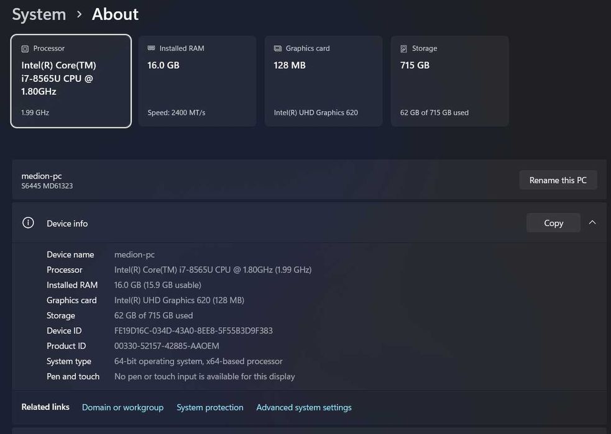Click the Pen and touch value text
The height and width of the screenshot is (434, 611).
click(x=204, y=376)
